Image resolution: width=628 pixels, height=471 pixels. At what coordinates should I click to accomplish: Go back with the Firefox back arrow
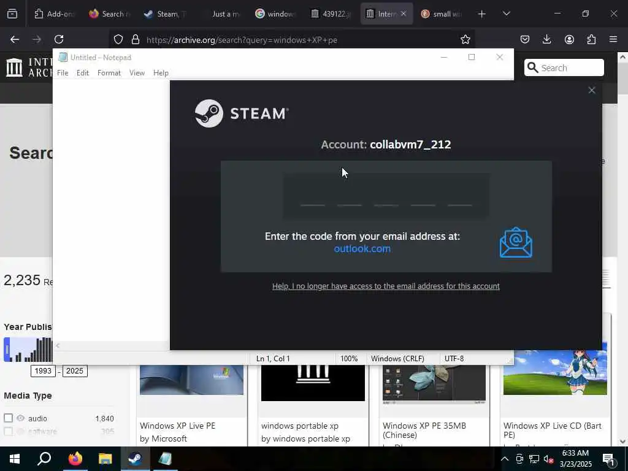(x=15, y=39)
